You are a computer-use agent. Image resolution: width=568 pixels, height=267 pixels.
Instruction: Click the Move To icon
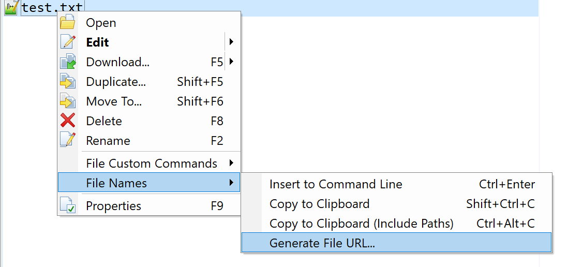click(x=68, y=101)
